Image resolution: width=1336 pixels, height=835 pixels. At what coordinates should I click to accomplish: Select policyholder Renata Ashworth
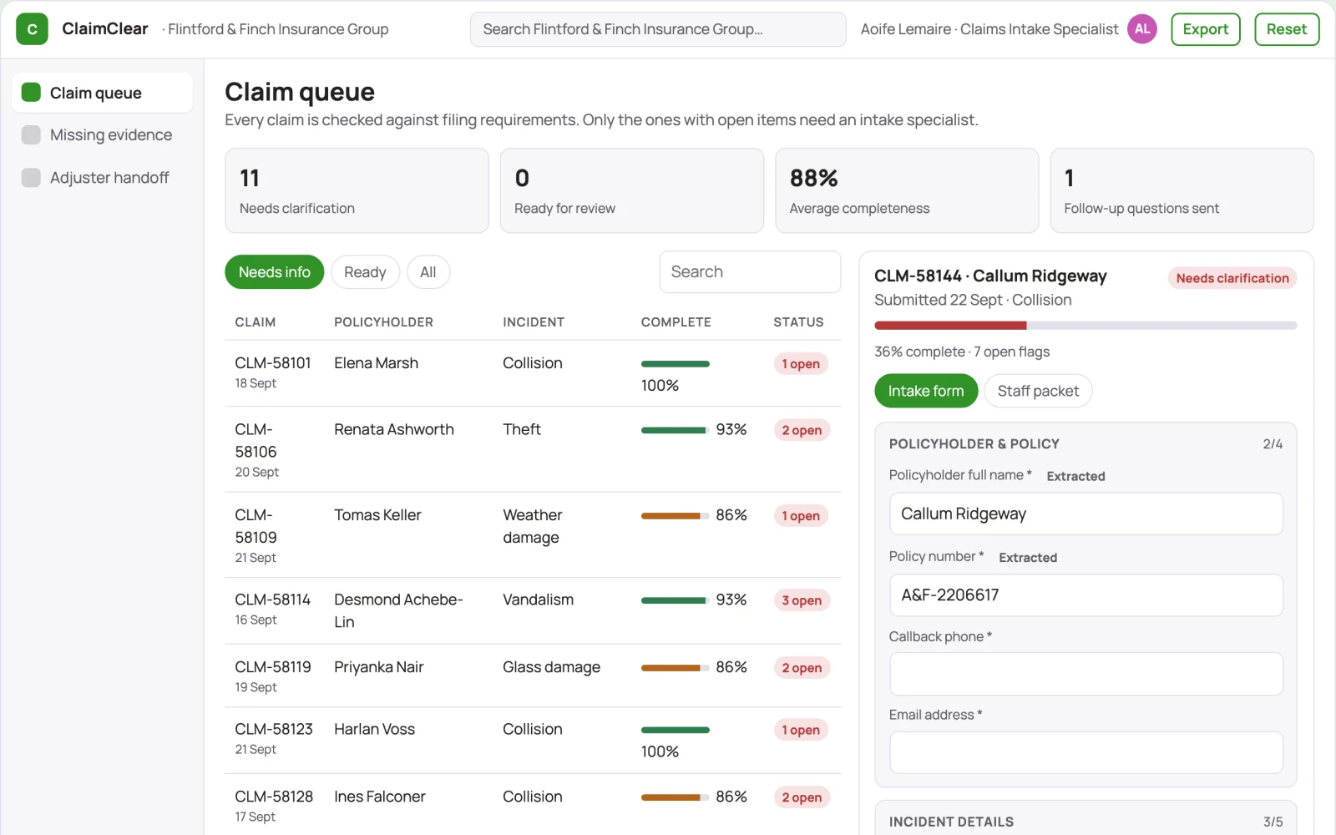[x=394, y=429]
